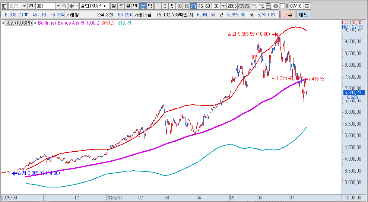Click the floppy disk save icon
Viewport: 368px width, 202px height.
(269, 6)
